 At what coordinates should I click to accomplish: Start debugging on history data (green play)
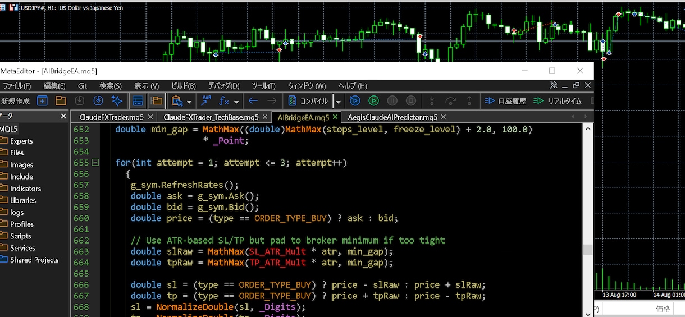point(373,101)
